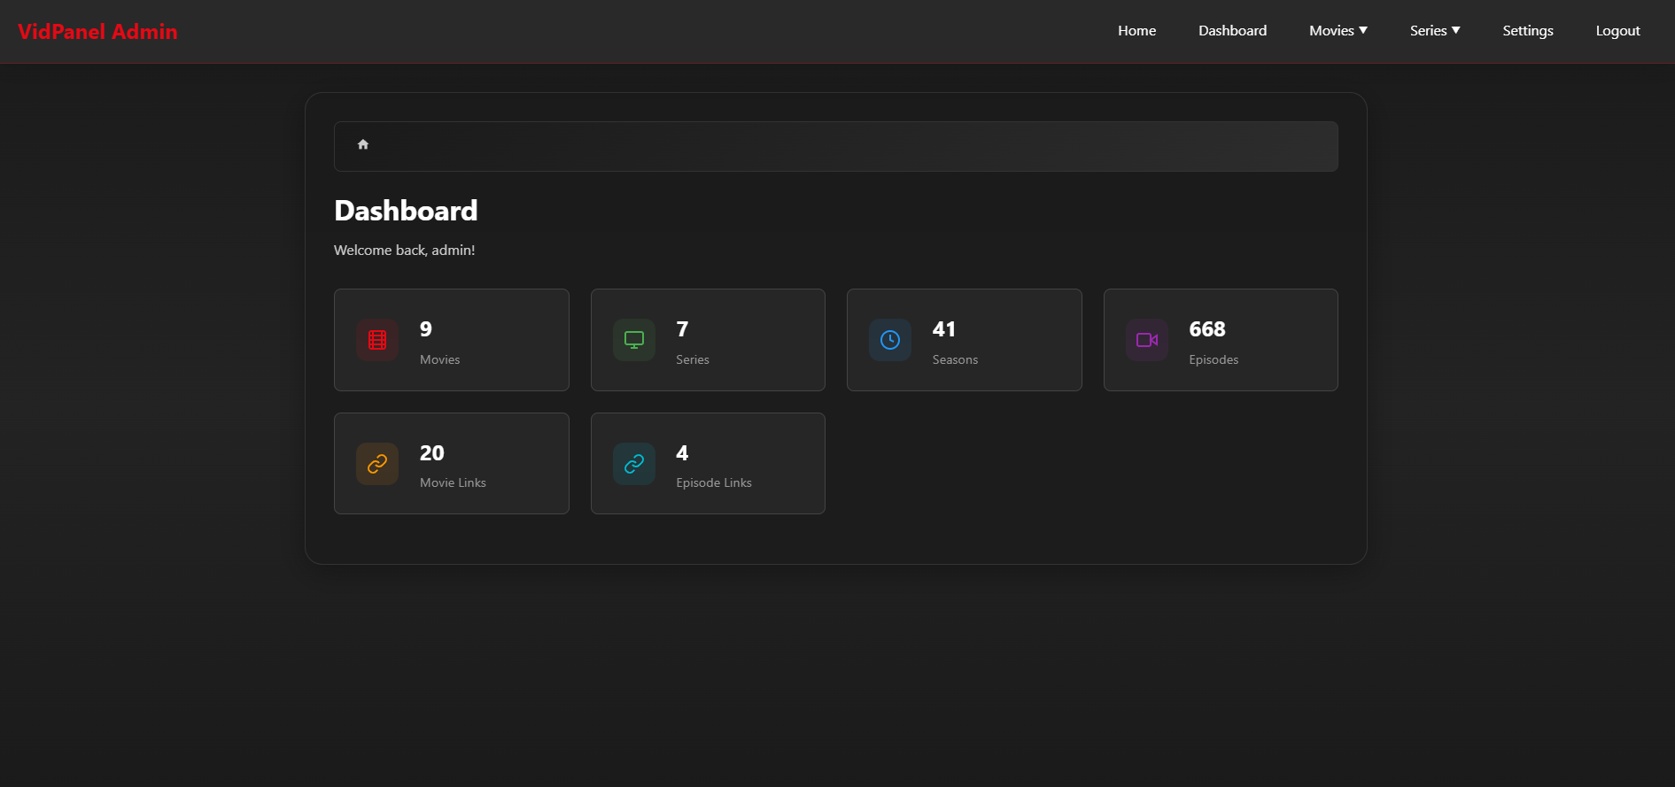The width and height of the screenshot is (1675, 787).
Task: Open the 9 Movies stat card
Action: (x=451, y=340)
